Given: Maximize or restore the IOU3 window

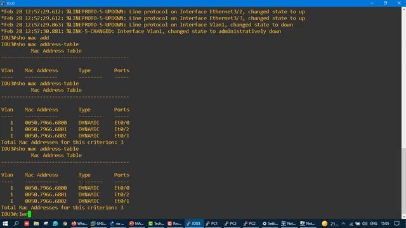Looking at the screenshot, I should (x=385, y=3).
